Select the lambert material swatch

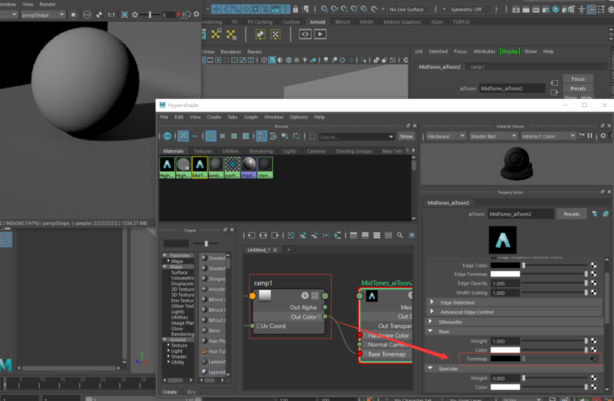point(216,168)
